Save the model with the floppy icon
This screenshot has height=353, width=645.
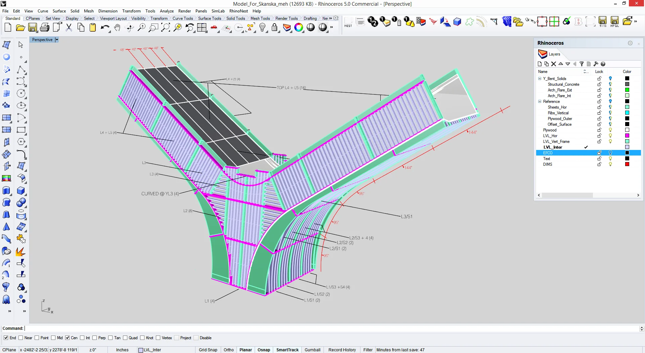tap(32, 28)
